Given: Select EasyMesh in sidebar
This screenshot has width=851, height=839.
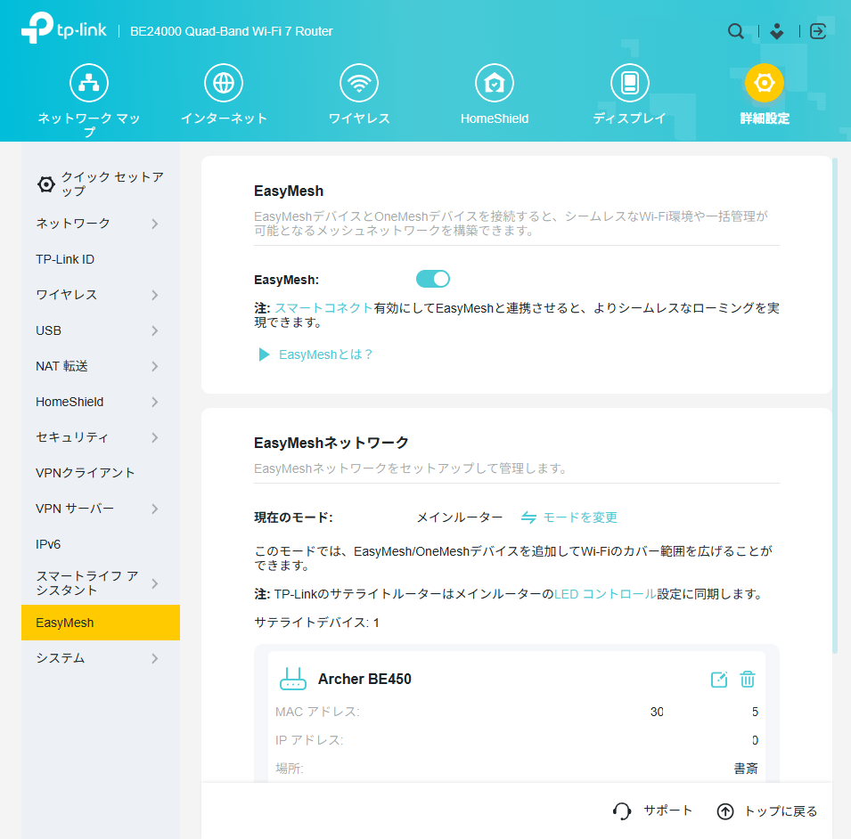Looking at the screenshot, I should click(x=101, y=623).
